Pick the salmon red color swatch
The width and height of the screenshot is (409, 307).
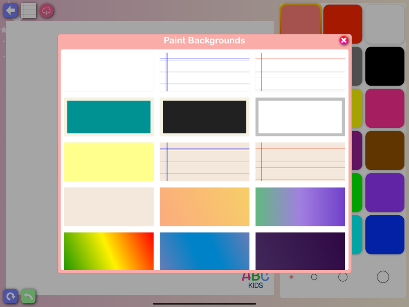[301, 19]
